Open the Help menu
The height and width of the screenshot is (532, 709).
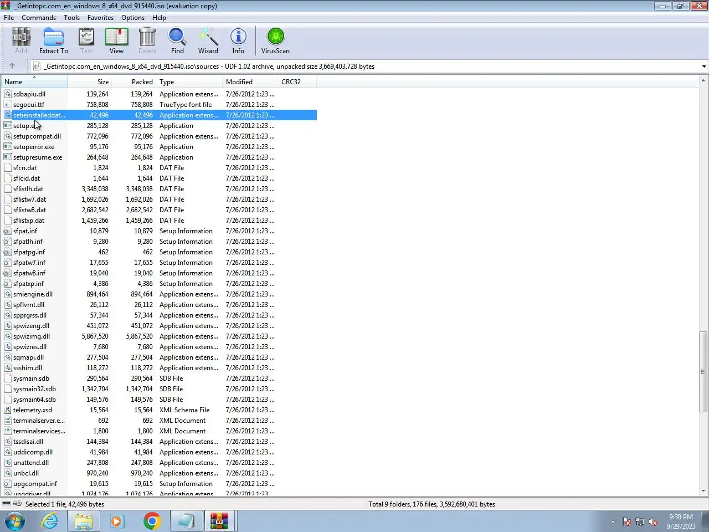pos(159,18)
